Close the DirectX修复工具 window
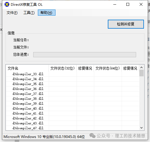Image resolution: width=150 pixels, height=142 pixels. coord(141,4)
